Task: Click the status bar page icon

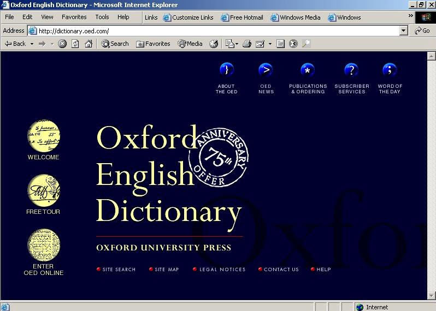Action: pos(5,307)
